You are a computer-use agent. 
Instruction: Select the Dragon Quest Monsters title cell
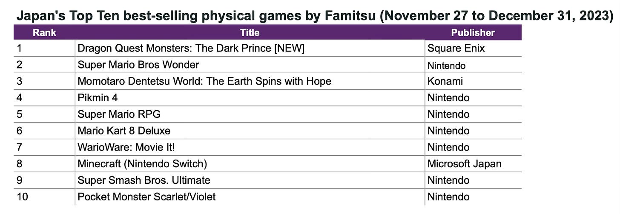pos(191,49)
